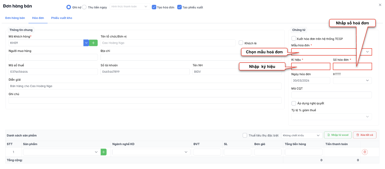Viewport: 385px width, 169px height.
Task: Open the Mã khách hàng dropdown arrow
Action: click(x=86, y=43)
